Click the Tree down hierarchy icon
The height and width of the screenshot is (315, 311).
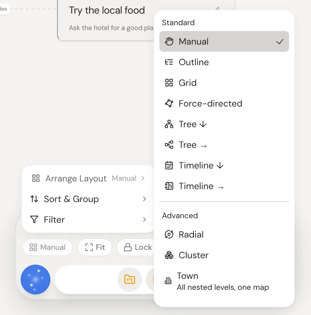coord(169,124)
